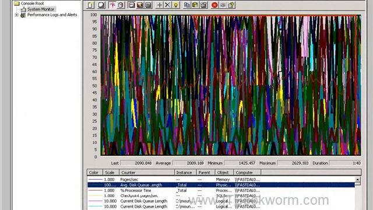Sort by the Computer column header
Image resolution: width=373 pixels, height=210 pixels.
coord(247,173)
